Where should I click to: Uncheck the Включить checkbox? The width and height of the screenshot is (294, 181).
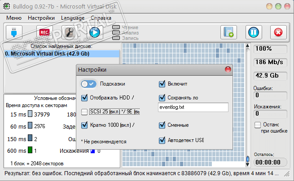click(162, 84)
